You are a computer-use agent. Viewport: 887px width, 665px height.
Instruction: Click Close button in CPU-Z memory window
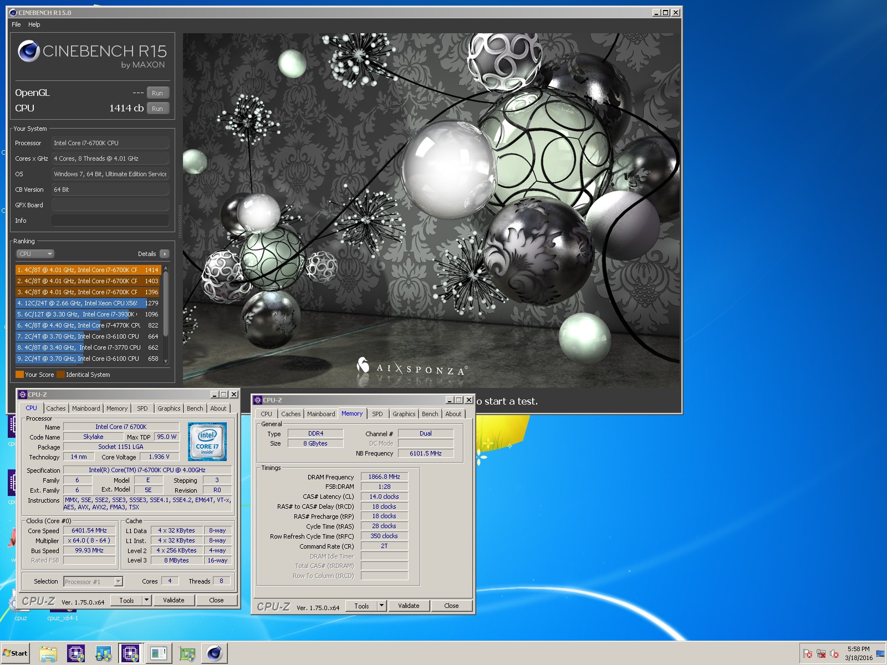pos(452,606)
